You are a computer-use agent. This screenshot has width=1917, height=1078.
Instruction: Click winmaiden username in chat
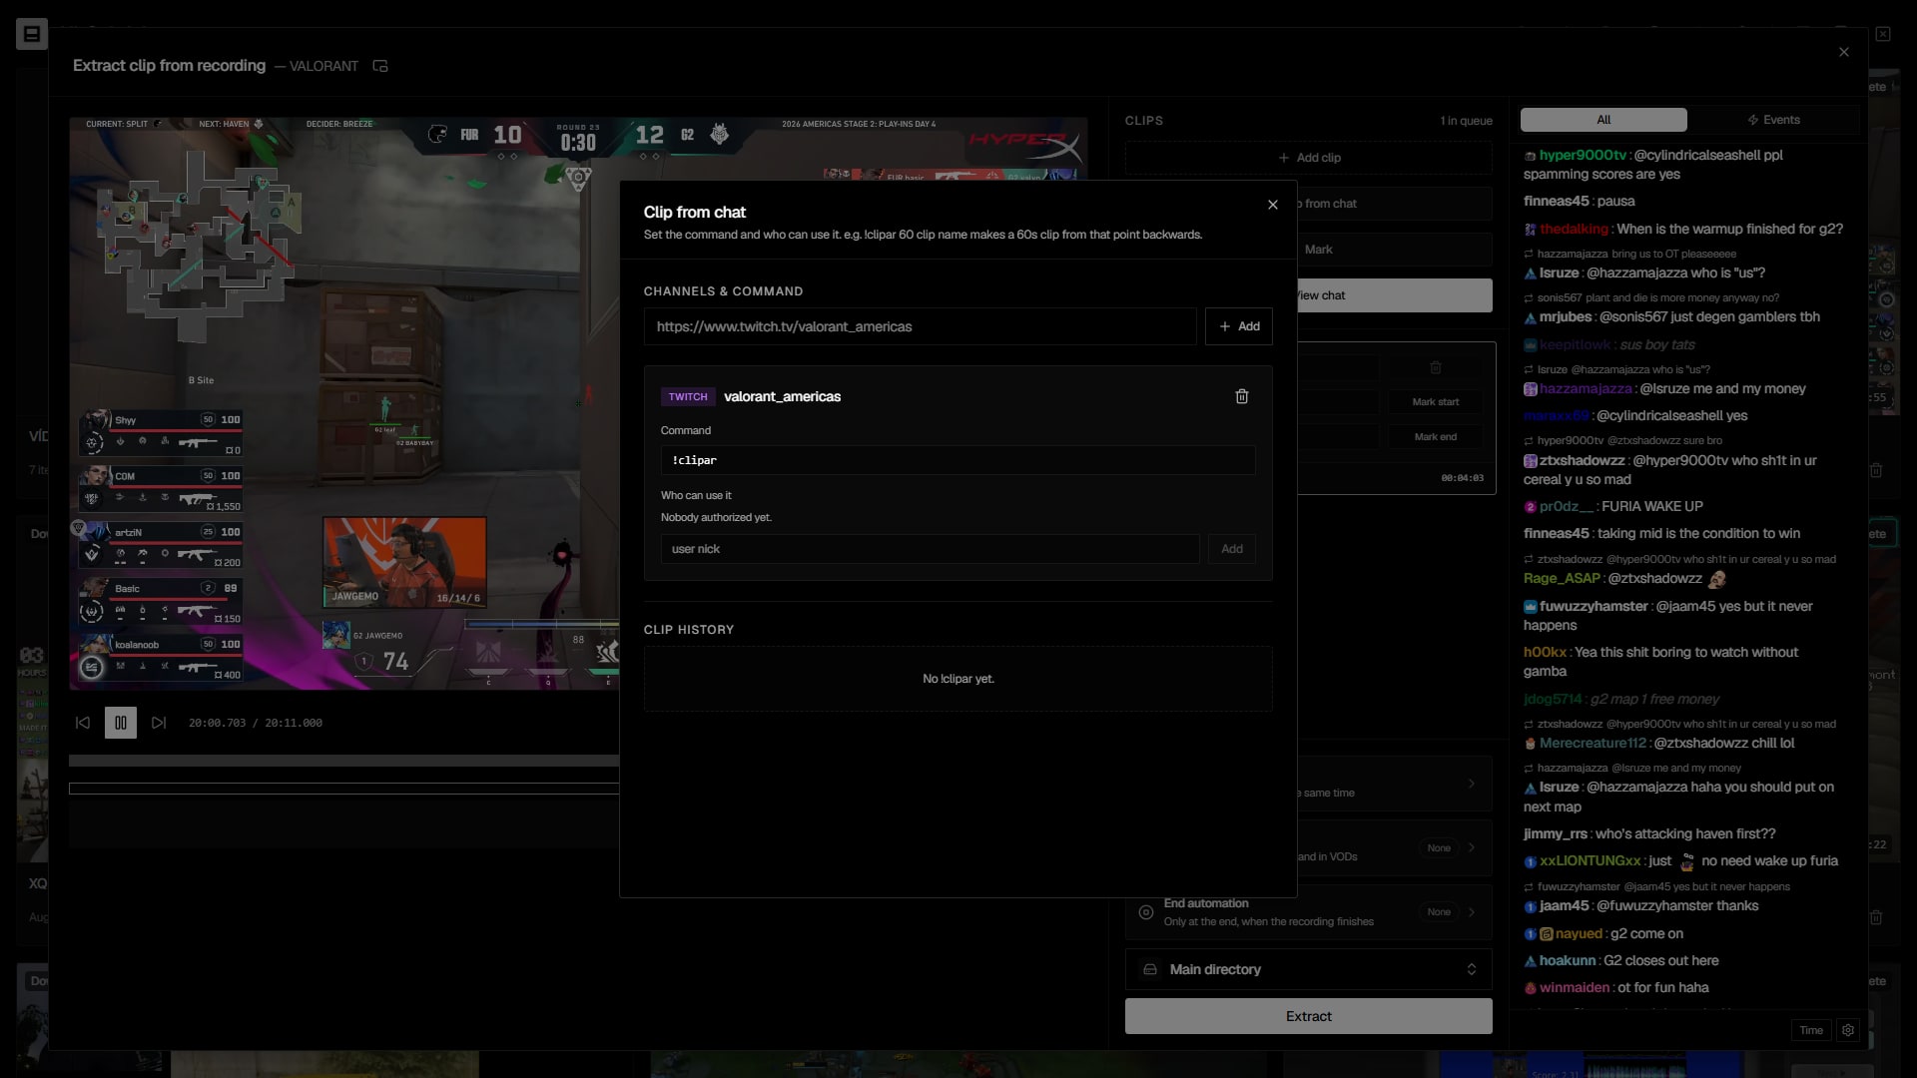coord(1575,987)
